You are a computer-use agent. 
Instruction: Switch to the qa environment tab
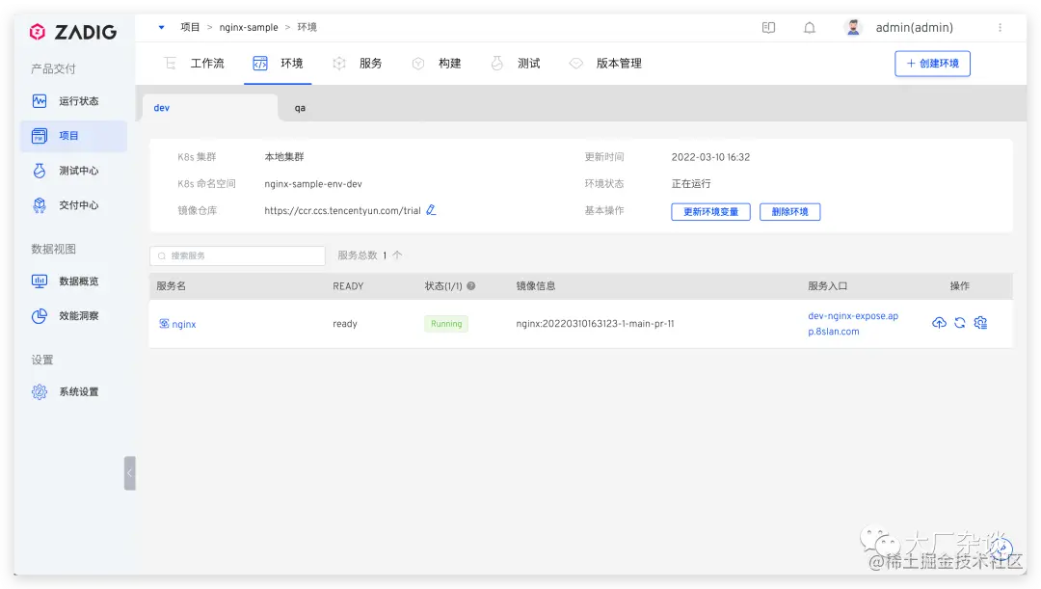click(x=299, y=108)
